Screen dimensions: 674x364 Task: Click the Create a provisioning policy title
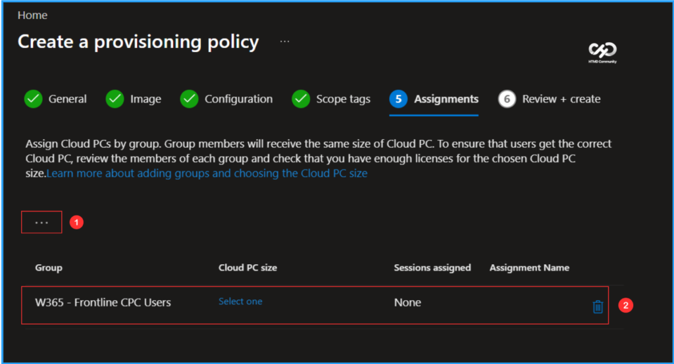pyautogui.click(x=138, y=41)
